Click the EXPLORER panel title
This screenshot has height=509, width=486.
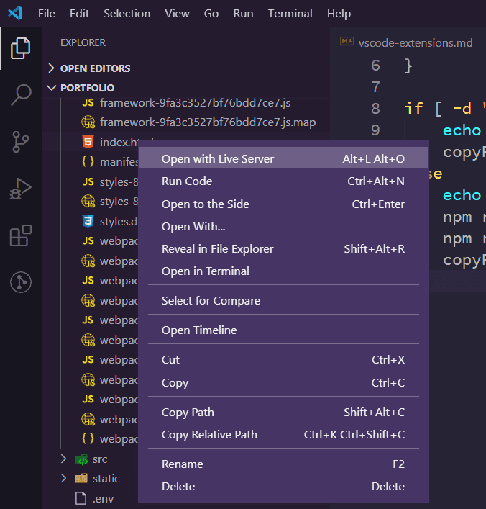83,42
